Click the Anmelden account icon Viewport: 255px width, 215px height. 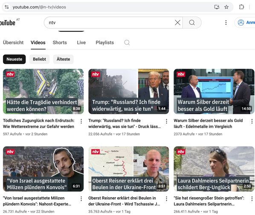click(241, 23)
